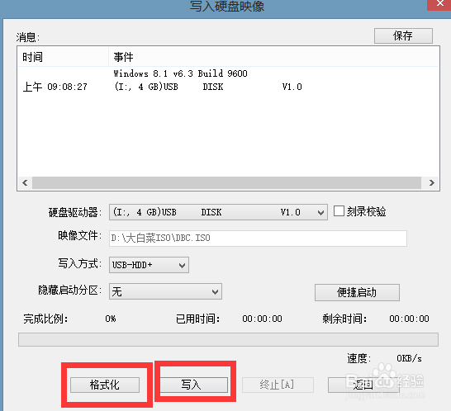Screen dimensions: 451x411
Task: Click the 剩余时间 00:00:00 value
Action: click(x=409, y=319)
